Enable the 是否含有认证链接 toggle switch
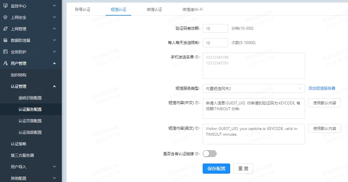Image resolution: width=348 pixels, height=182 pixels. [210, 154]
